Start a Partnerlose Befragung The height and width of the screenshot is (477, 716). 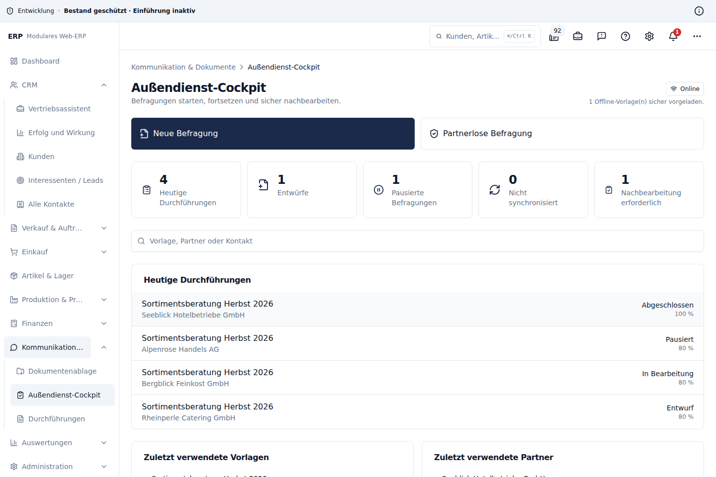tap(562, 134)
